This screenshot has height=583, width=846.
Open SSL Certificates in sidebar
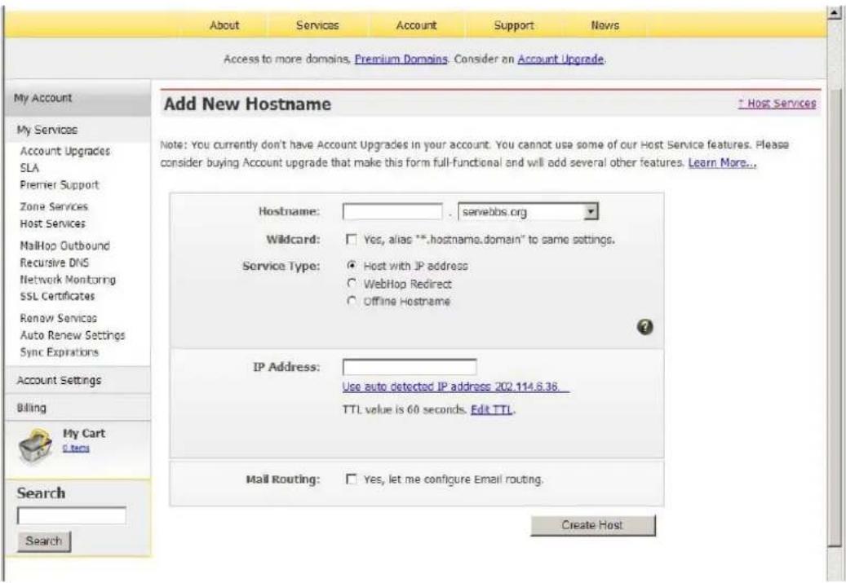pos(57,296)
